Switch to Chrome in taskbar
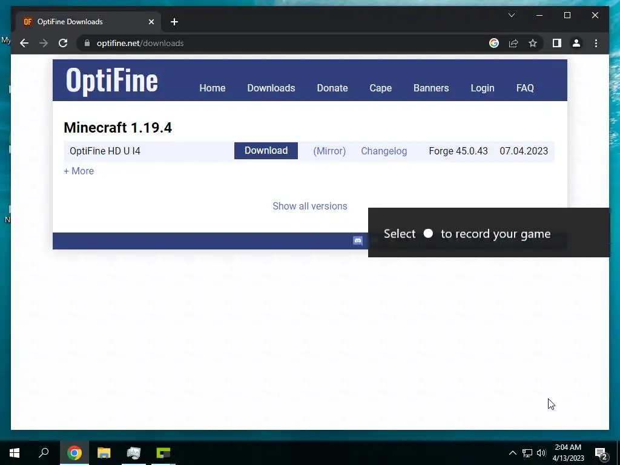Viewport: 620px width, 465px height. (74, 453)
